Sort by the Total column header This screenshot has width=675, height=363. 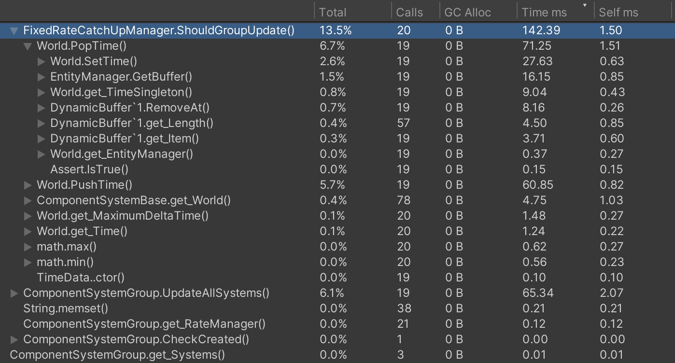pos(352,12)
